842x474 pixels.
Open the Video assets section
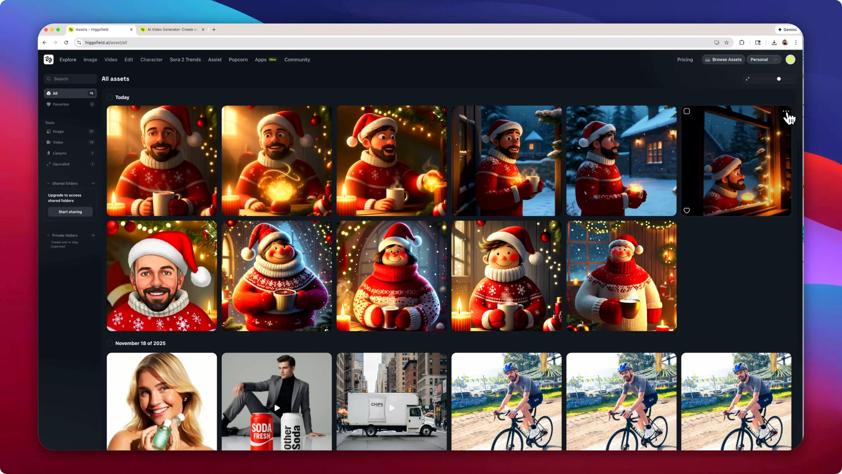pyautogui.click(x=57, y=142)
